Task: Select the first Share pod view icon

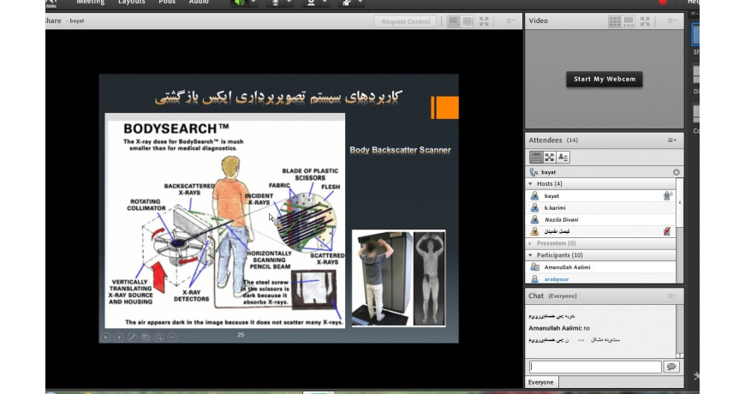Action: (454, 21)
